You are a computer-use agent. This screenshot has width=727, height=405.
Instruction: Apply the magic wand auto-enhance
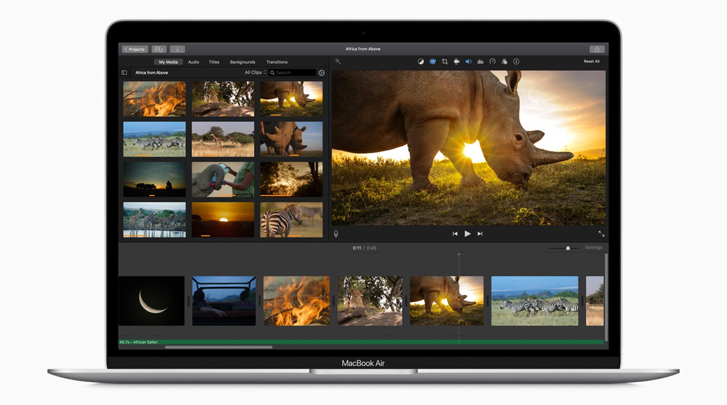(x=338, y=61)
